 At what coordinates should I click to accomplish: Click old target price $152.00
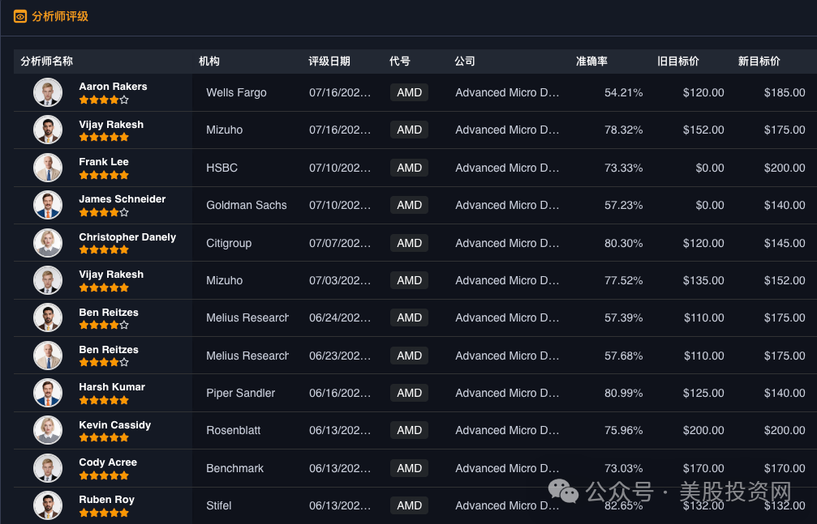coord(703,130)
